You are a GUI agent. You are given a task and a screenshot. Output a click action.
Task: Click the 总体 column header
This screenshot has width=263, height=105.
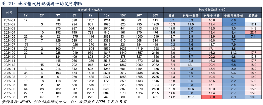[x=172, y=16]
